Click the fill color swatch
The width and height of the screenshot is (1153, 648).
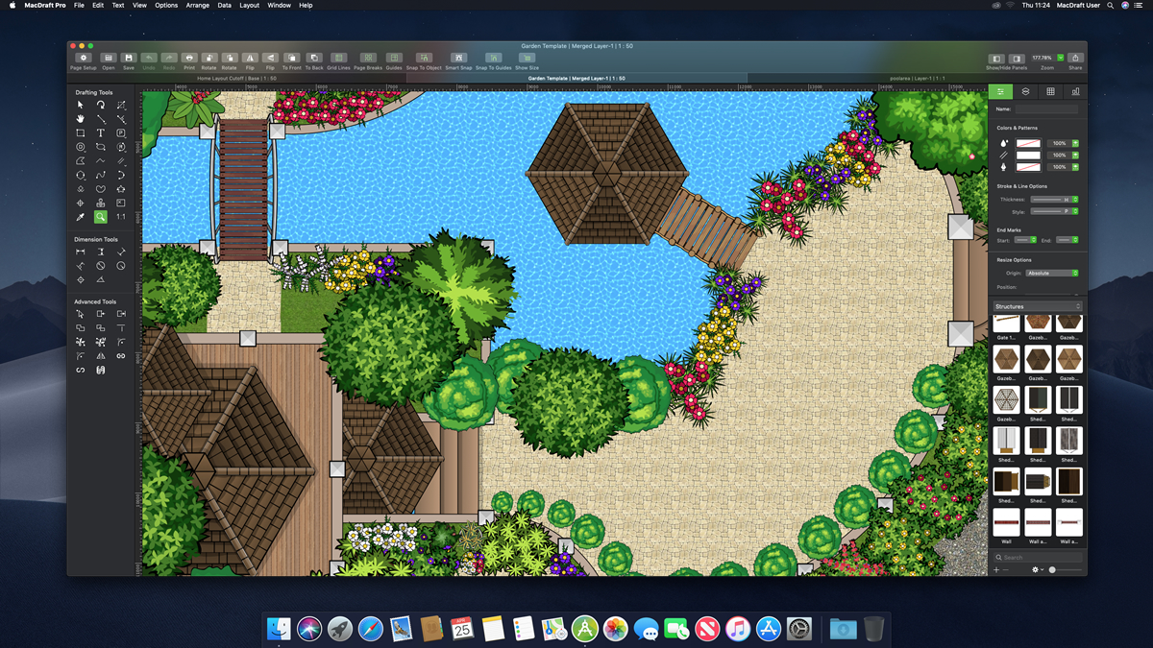pyautogui.click(x=1028, y=143)
